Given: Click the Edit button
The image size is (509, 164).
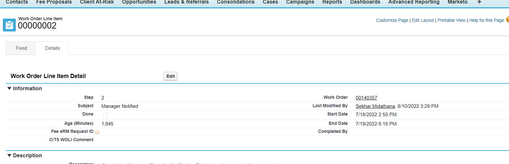Looking at the screenshot, I should [171, 76].
